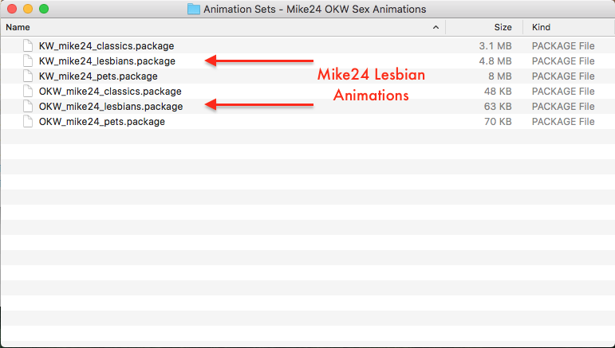Click the OKW_mike24_classics.package file icon

tap(28, 92)
